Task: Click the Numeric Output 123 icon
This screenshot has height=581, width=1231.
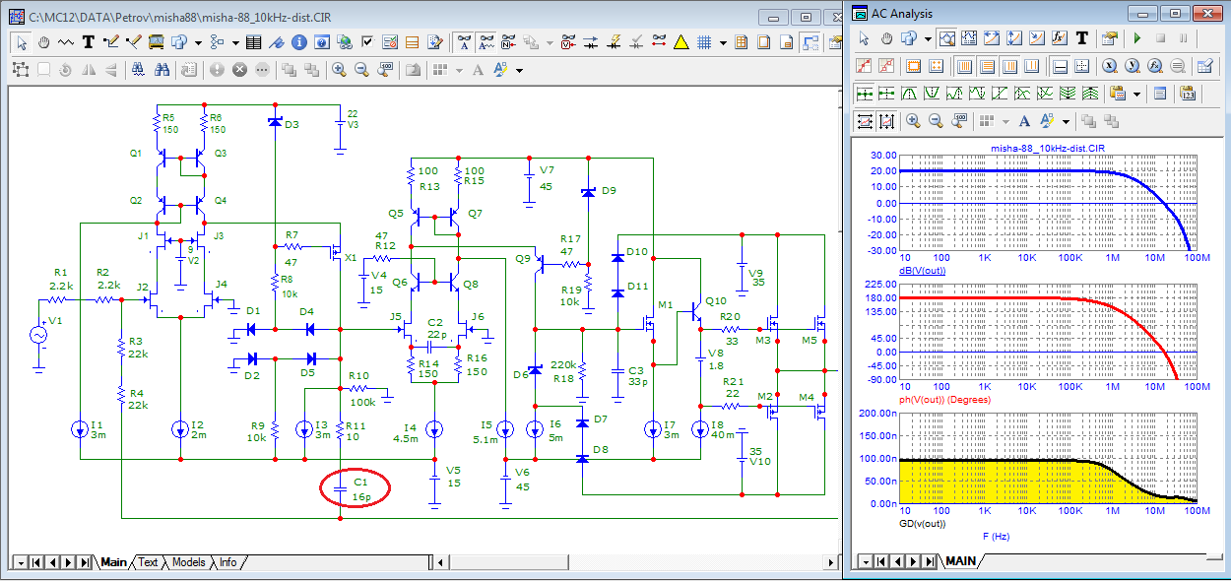Action: 1188,94
